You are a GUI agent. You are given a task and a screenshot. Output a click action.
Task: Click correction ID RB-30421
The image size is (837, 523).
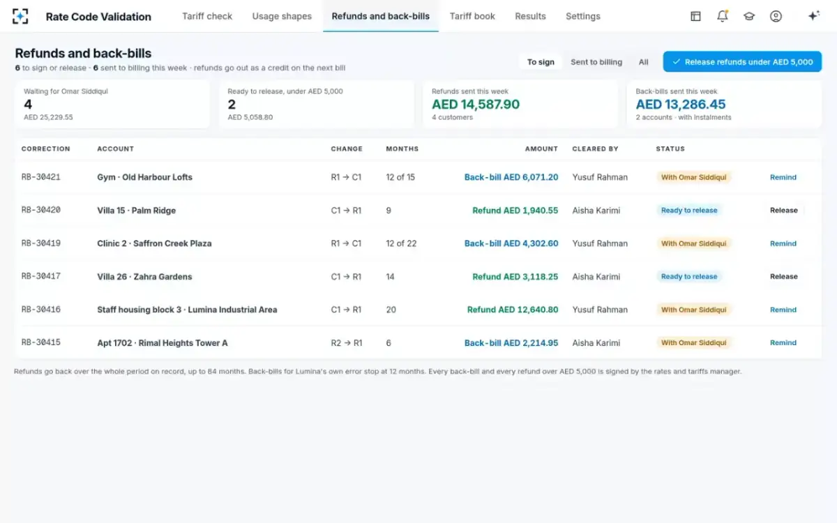click(x=41, y=177)
